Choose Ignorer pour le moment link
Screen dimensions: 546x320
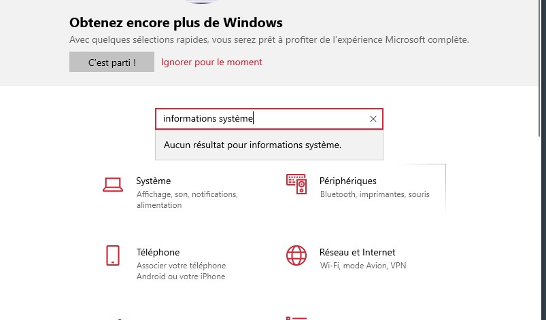tap(211, 63)
